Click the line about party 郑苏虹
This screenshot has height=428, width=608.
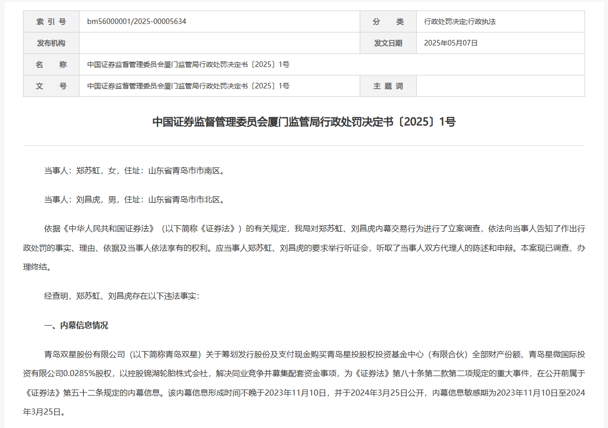click(134, 171)
